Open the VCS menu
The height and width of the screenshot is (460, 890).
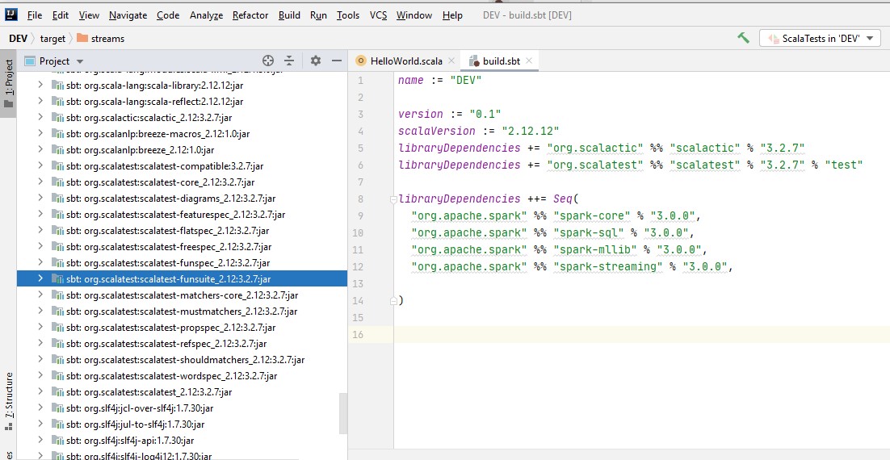[378, 15]
